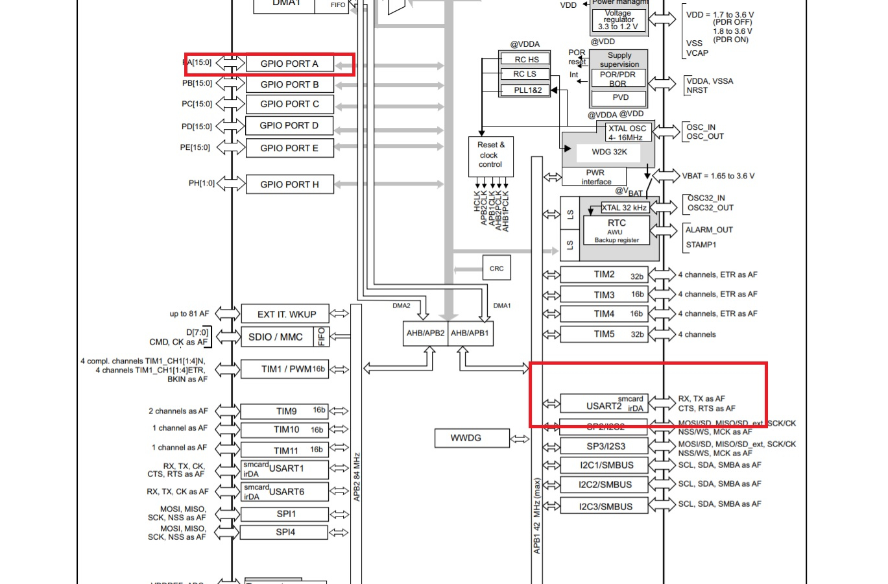
Task: Select the RTC AWU Backup register block
Action: [x=616, y=230]
